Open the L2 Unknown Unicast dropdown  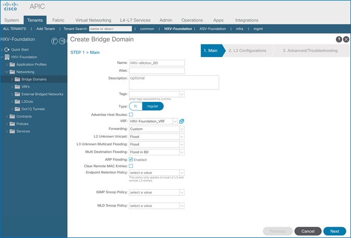coord(182,137)
